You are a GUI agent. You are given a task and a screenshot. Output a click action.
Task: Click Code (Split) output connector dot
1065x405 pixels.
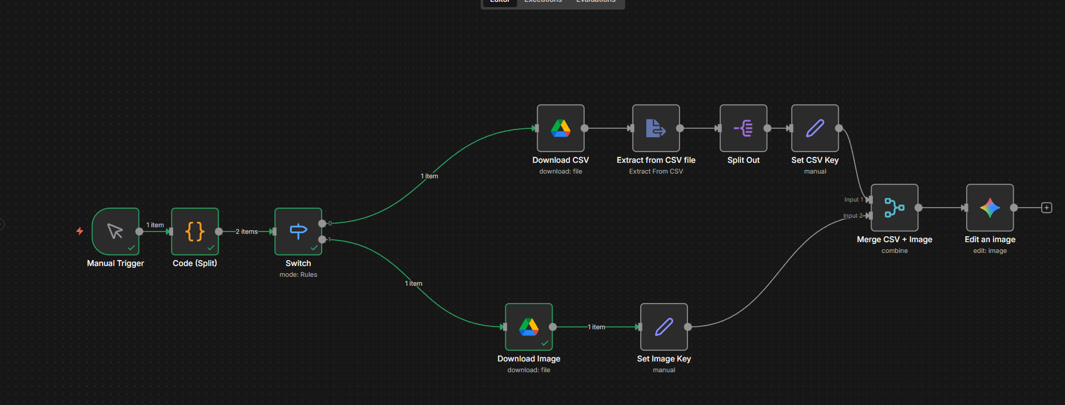click(219, 231)
